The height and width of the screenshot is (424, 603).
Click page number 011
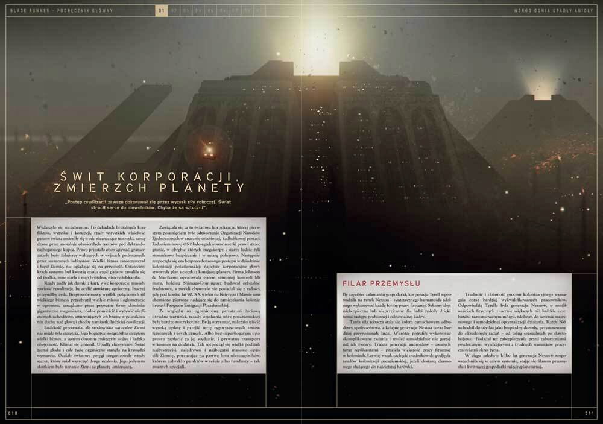coord(590,413)
